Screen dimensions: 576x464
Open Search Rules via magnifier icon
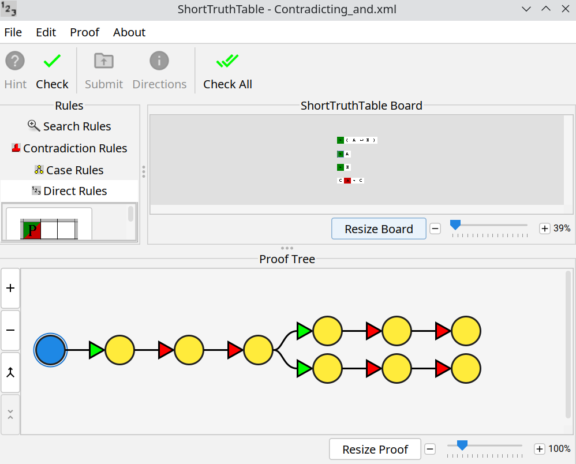[x=34, y=126]
